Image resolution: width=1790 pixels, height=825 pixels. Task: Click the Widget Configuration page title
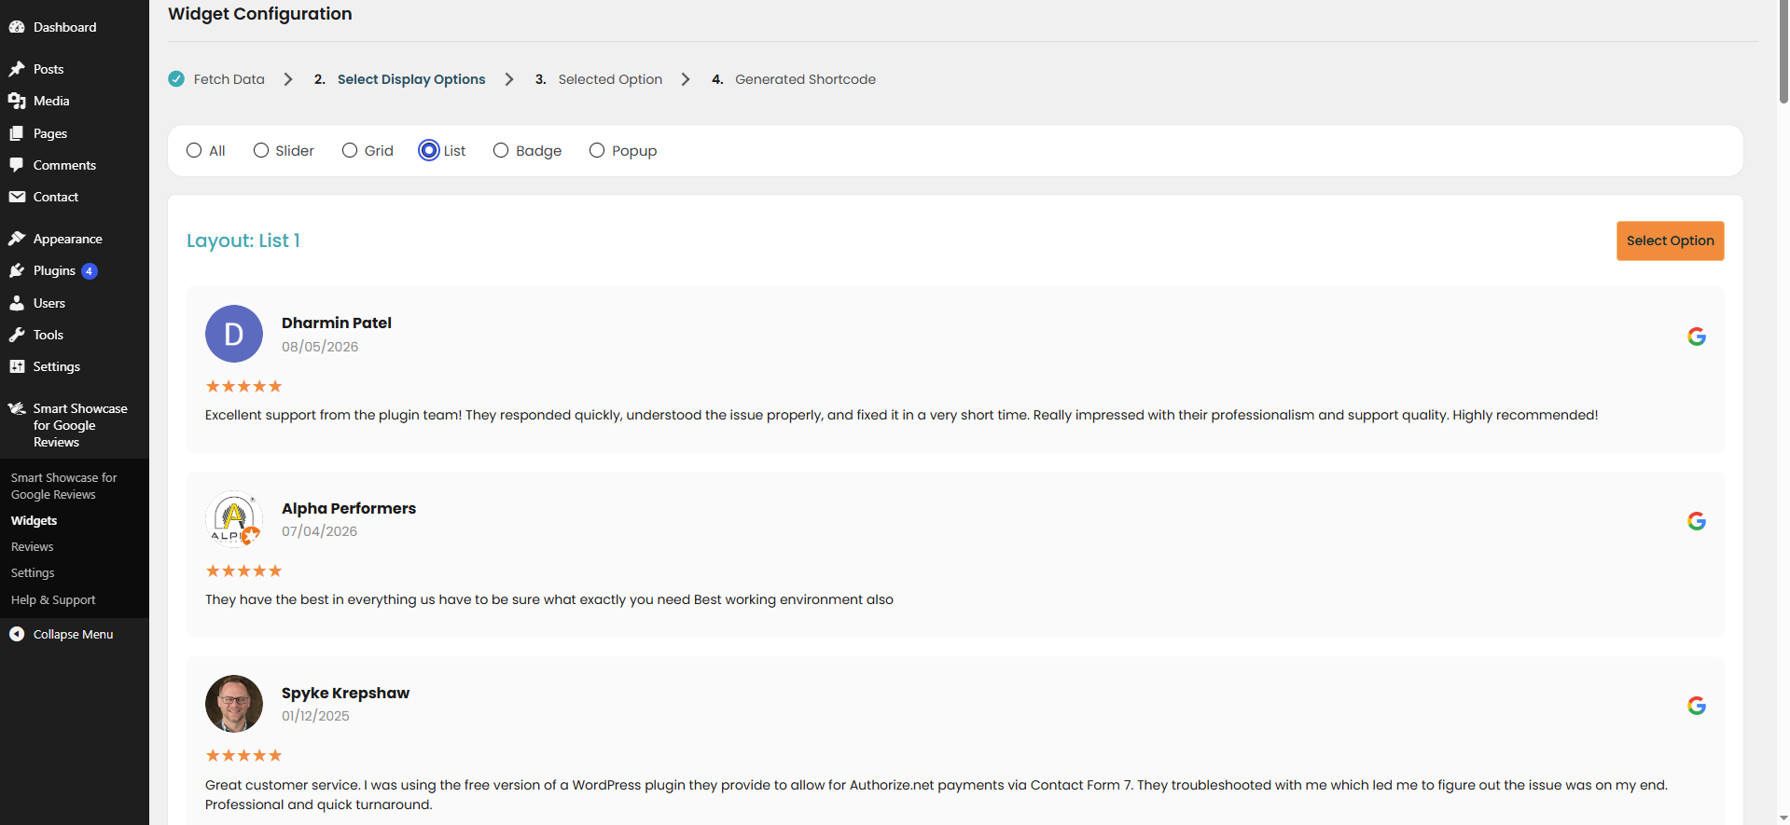tap(260, 14)
